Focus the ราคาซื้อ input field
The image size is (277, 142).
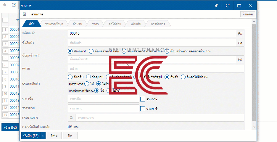pos(103,99)
